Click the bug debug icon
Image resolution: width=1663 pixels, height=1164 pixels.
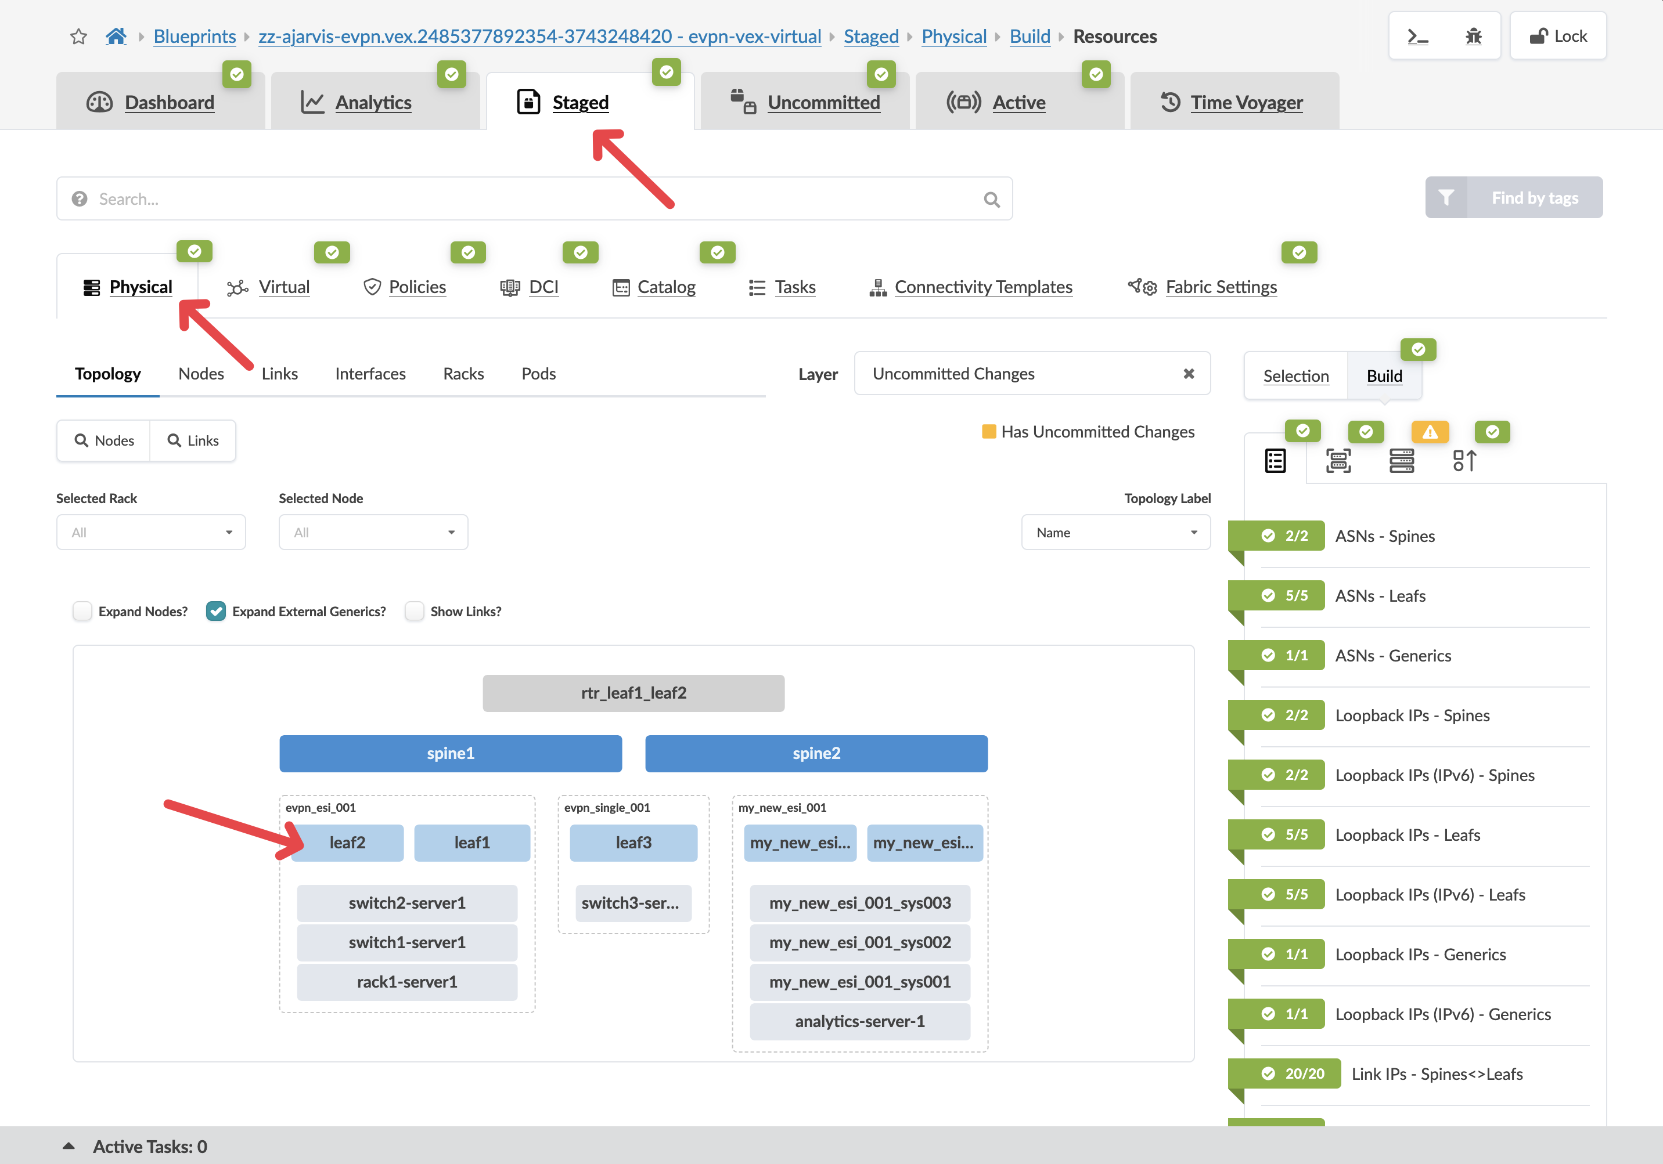click(1473, 36)
